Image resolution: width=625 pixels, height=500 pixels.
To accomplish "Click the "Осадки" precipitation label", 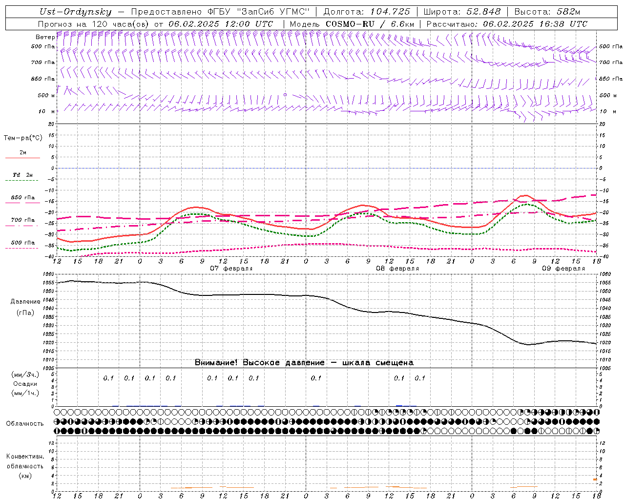I will coord(25,384).
